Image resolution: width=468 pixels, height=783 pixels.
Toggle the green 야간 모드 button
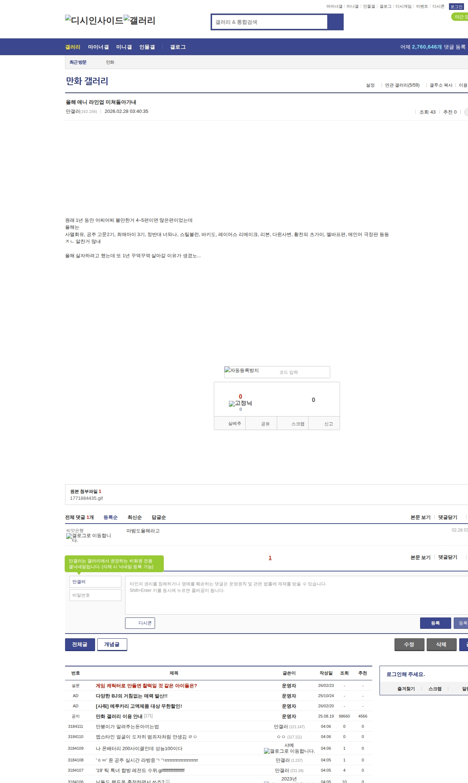[460, 17]
